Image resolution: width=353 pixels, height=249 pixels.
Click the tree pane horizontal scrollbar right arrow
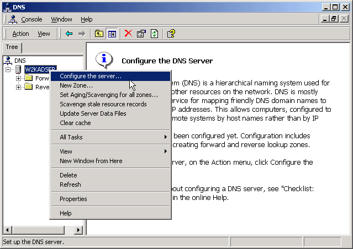pos(78,230)
